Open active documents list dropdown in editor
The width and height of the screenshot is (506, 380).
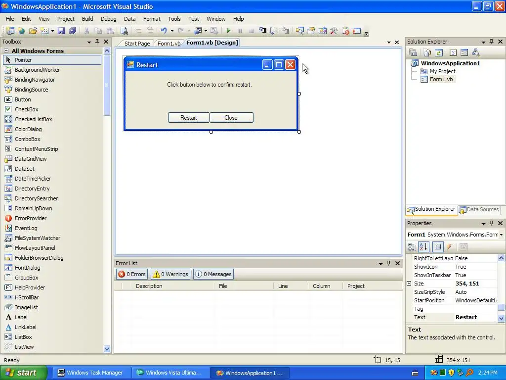(389, 43)
